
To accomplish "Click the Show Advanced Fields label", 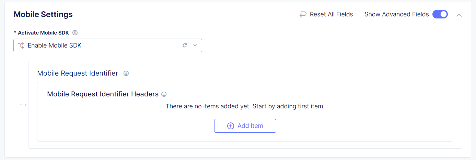I will pos(396,14).
